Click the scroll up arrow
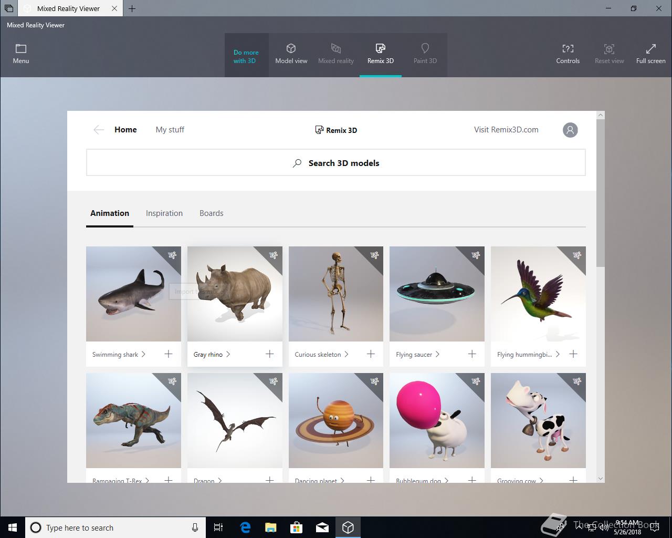This screenshot has height=538, width=672. point(601,115)
